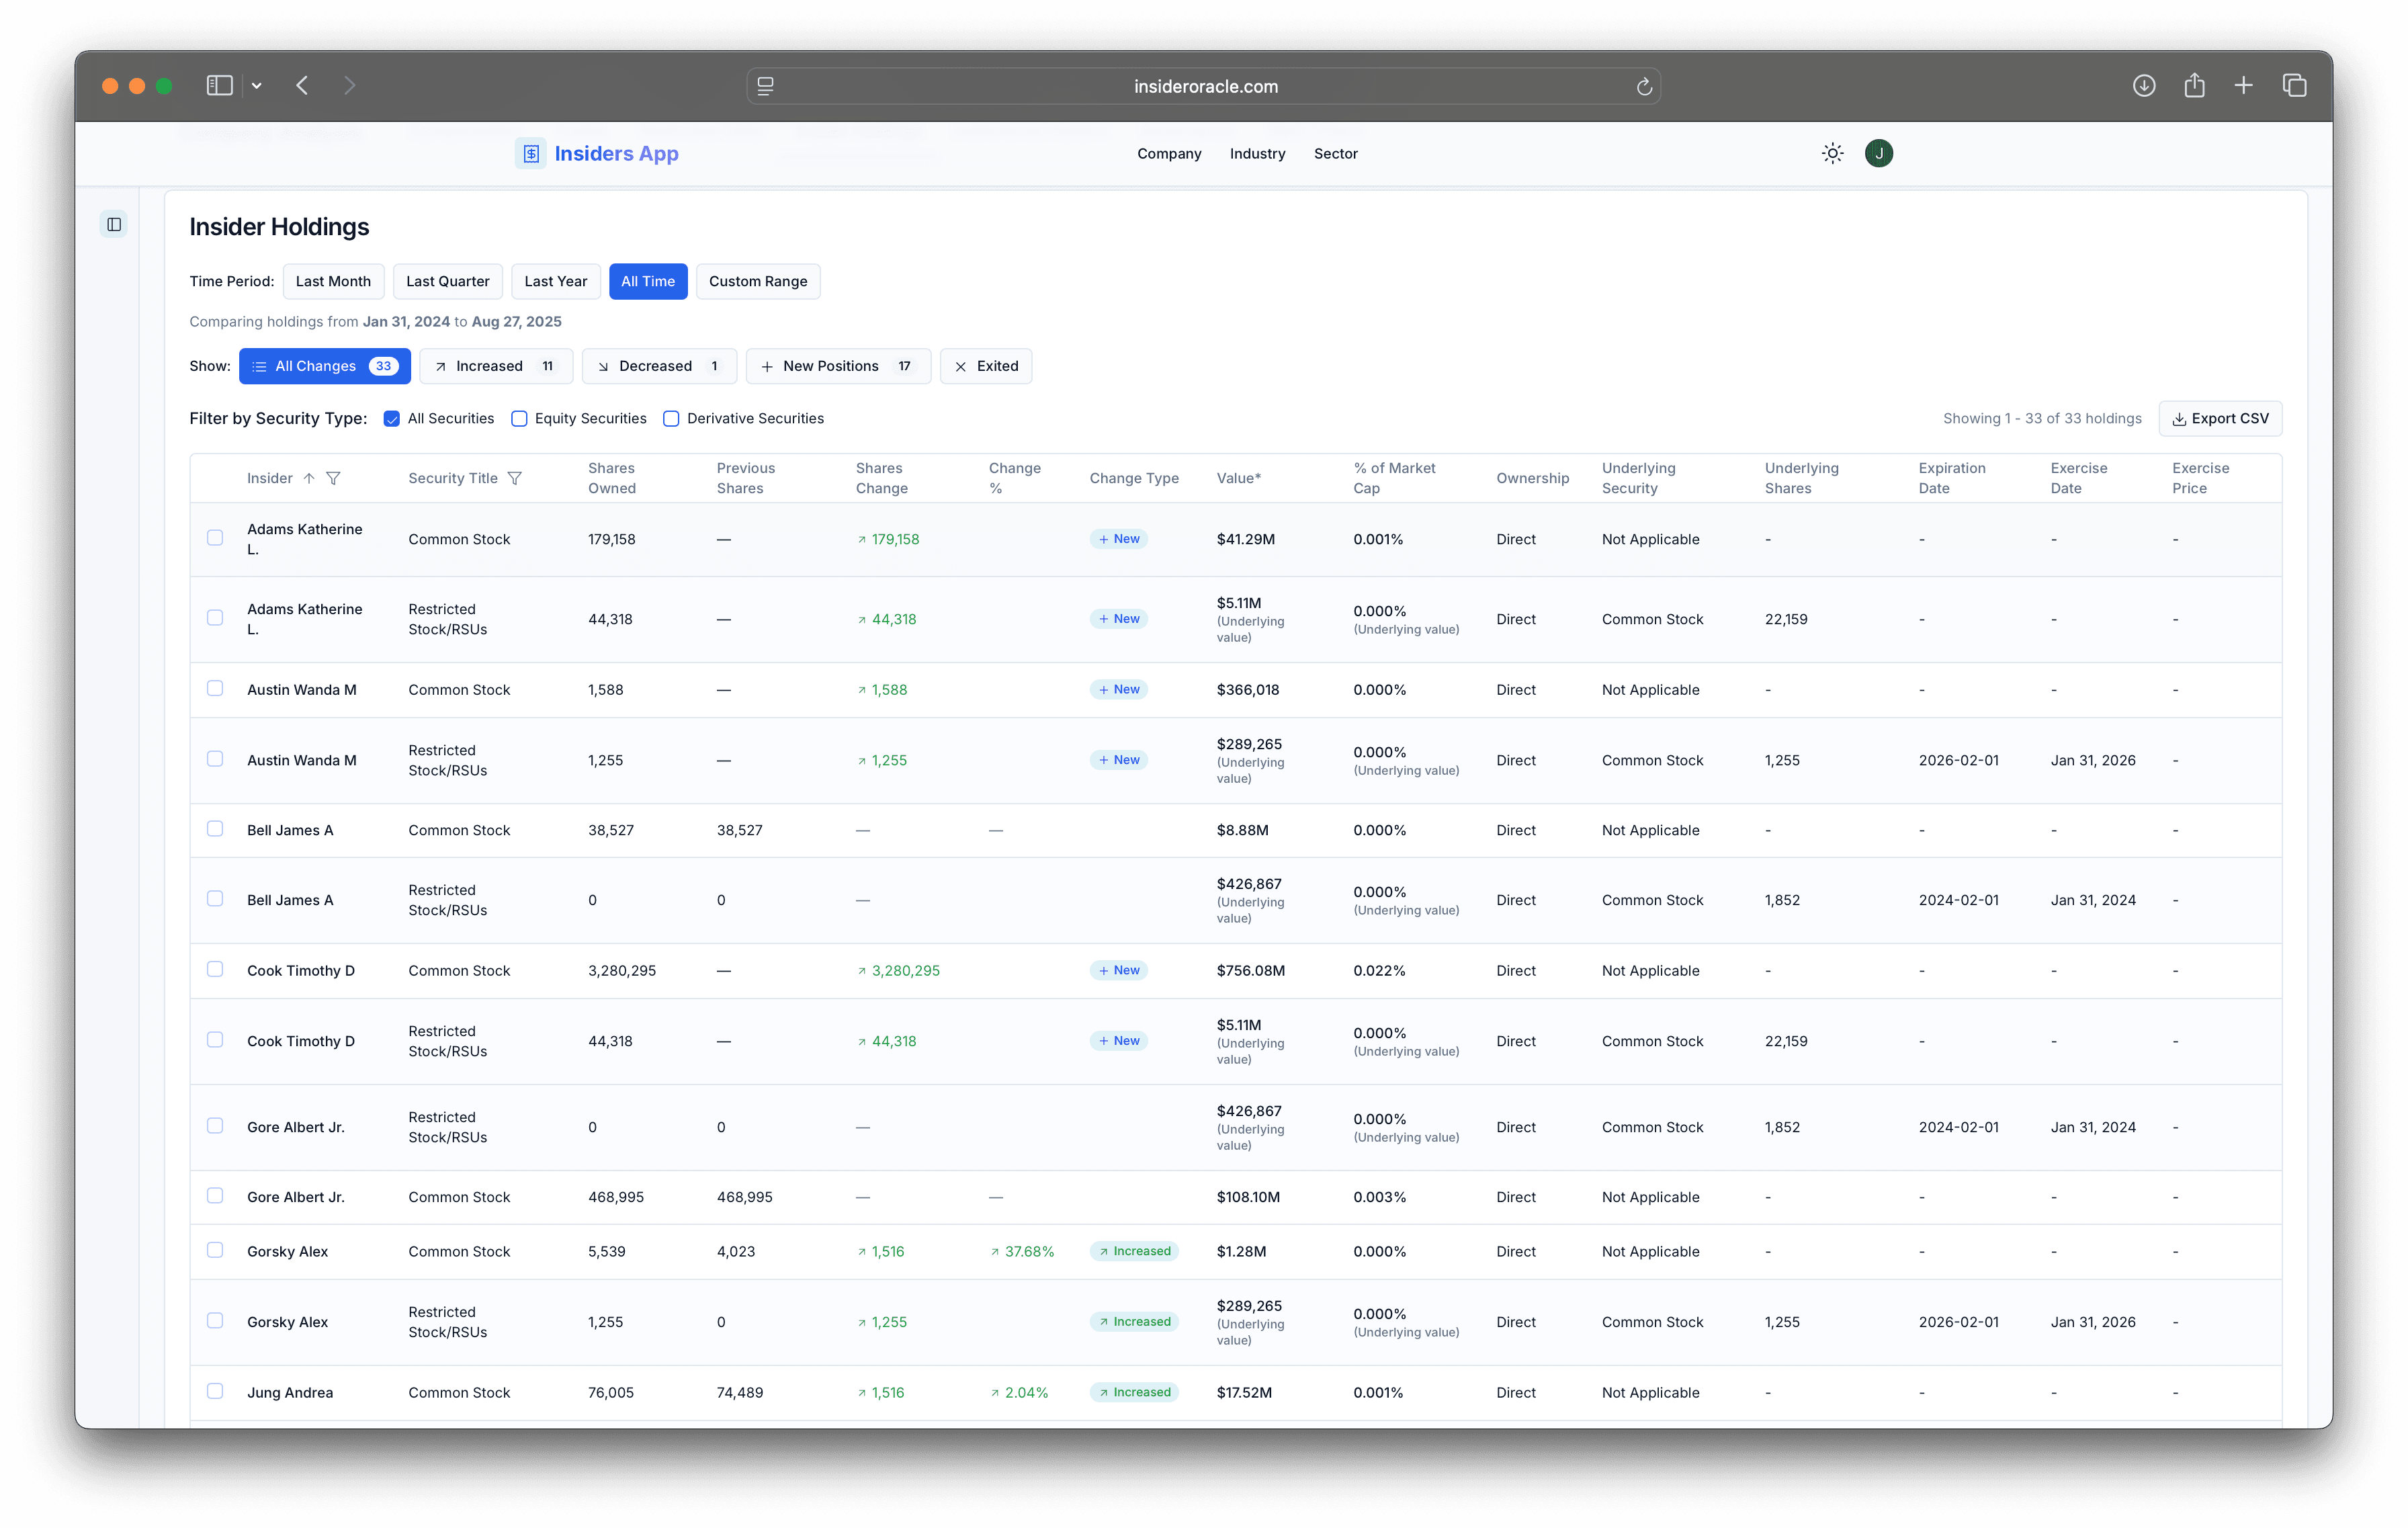The width and height of the screenshot is (2408, 1528).
Task: Enable the Equity Securities checkbox
Action: [519, 418]
